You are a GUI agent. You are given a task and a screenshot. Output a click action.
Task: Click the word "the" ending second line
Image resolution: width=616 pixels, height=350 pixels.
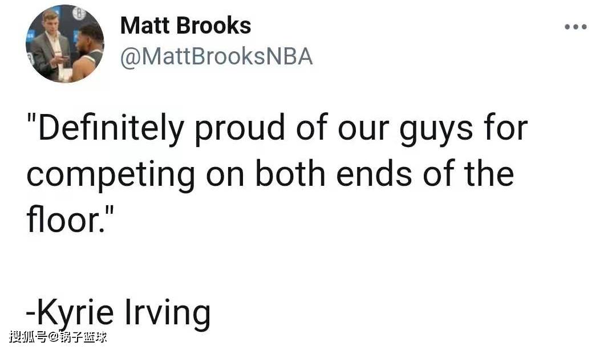[489, 173]
